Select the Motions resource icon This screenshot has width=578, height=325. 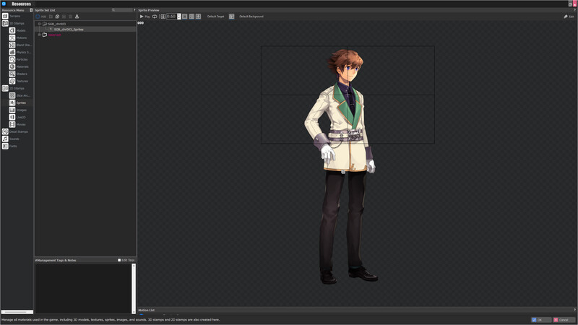[x=12, y=38]
